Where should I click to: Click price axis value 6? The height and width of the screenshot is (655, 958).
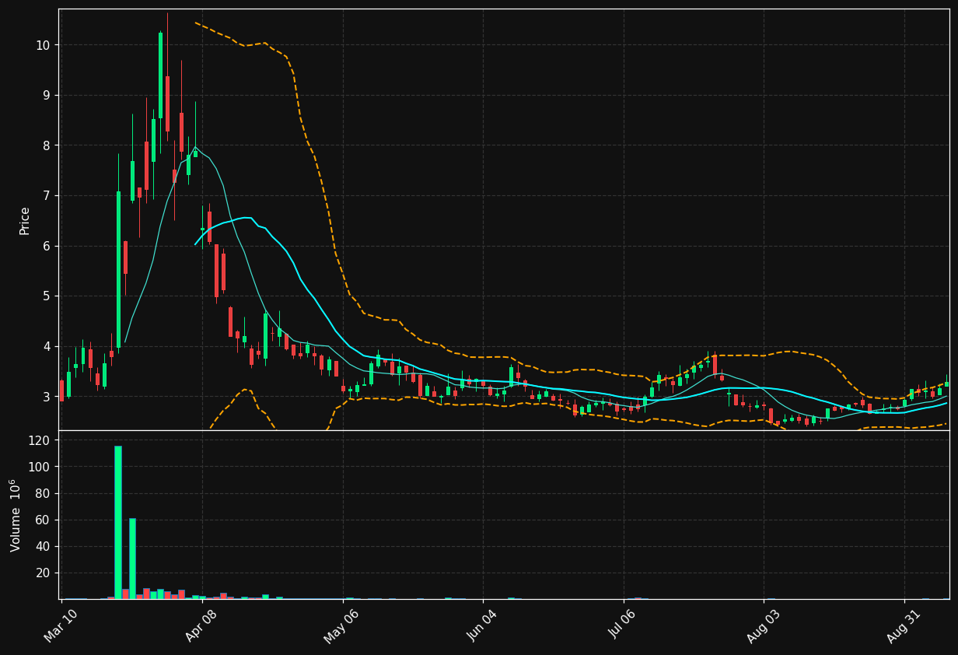tap(47, 246)
